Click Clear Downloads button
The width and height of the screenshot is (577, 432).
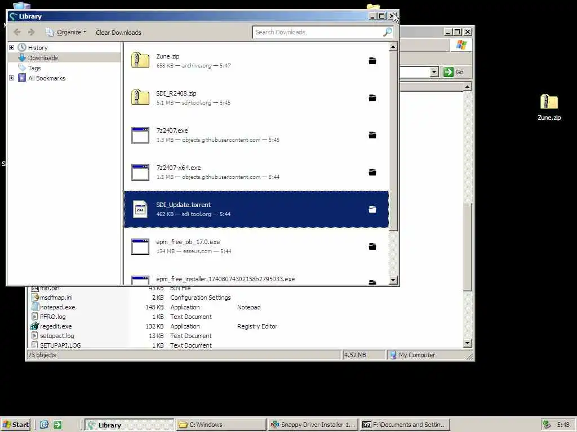(x=118, y=32)
